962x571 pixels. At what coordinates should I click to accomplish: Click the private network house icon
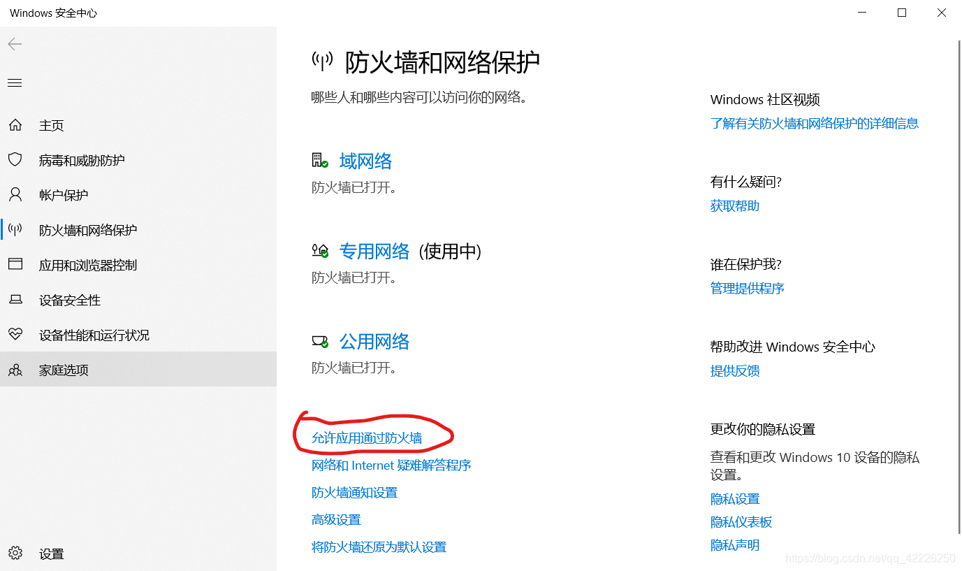click(x=320, y=250)
